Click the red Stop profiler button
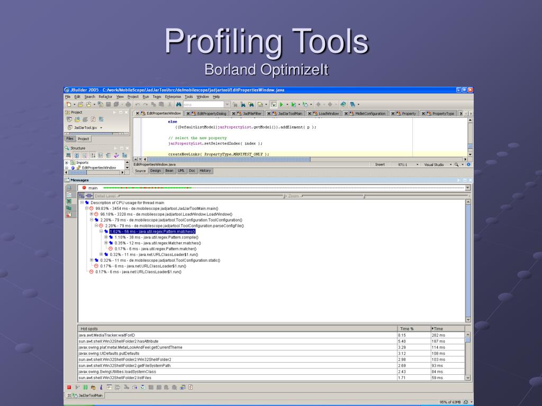 point(69,387)
